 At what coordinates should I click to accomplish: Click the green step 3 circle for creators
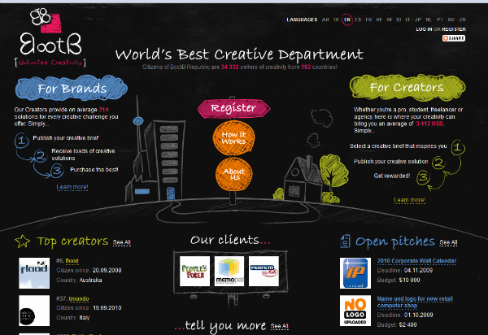coord(424,177)
